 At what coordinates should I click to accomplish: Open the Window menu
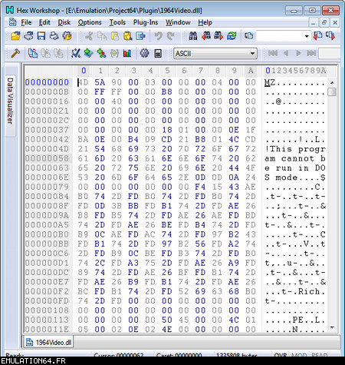pos(178,22)
